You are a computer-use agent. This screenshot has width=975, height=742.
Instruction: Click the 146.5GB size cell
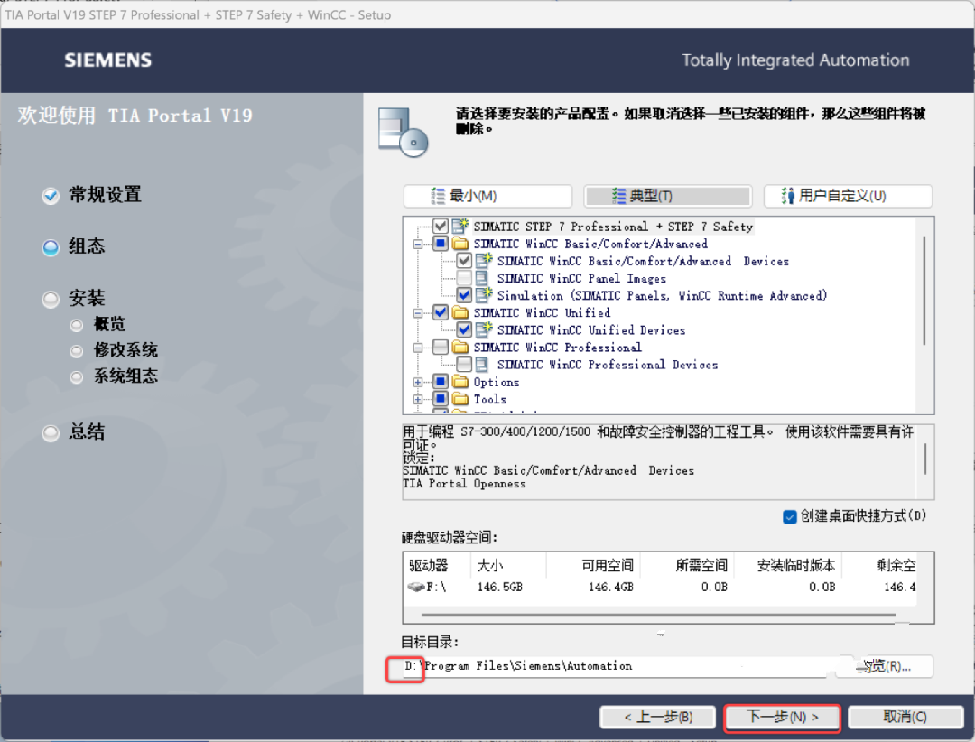click(x=500, y=587)
